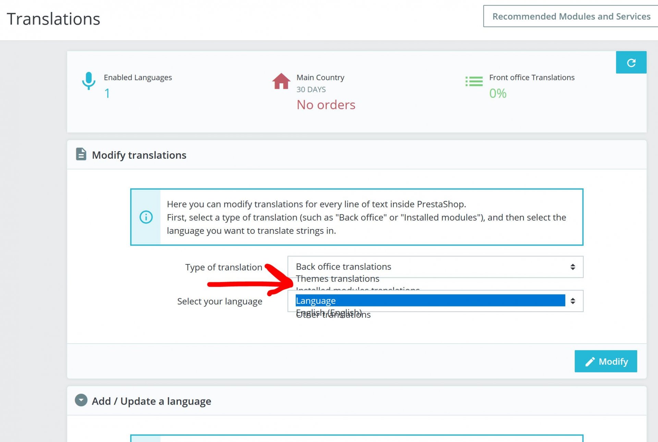Collapse the Add / Update a language section
Screen dimensions: 658x442
click(81, 400)
